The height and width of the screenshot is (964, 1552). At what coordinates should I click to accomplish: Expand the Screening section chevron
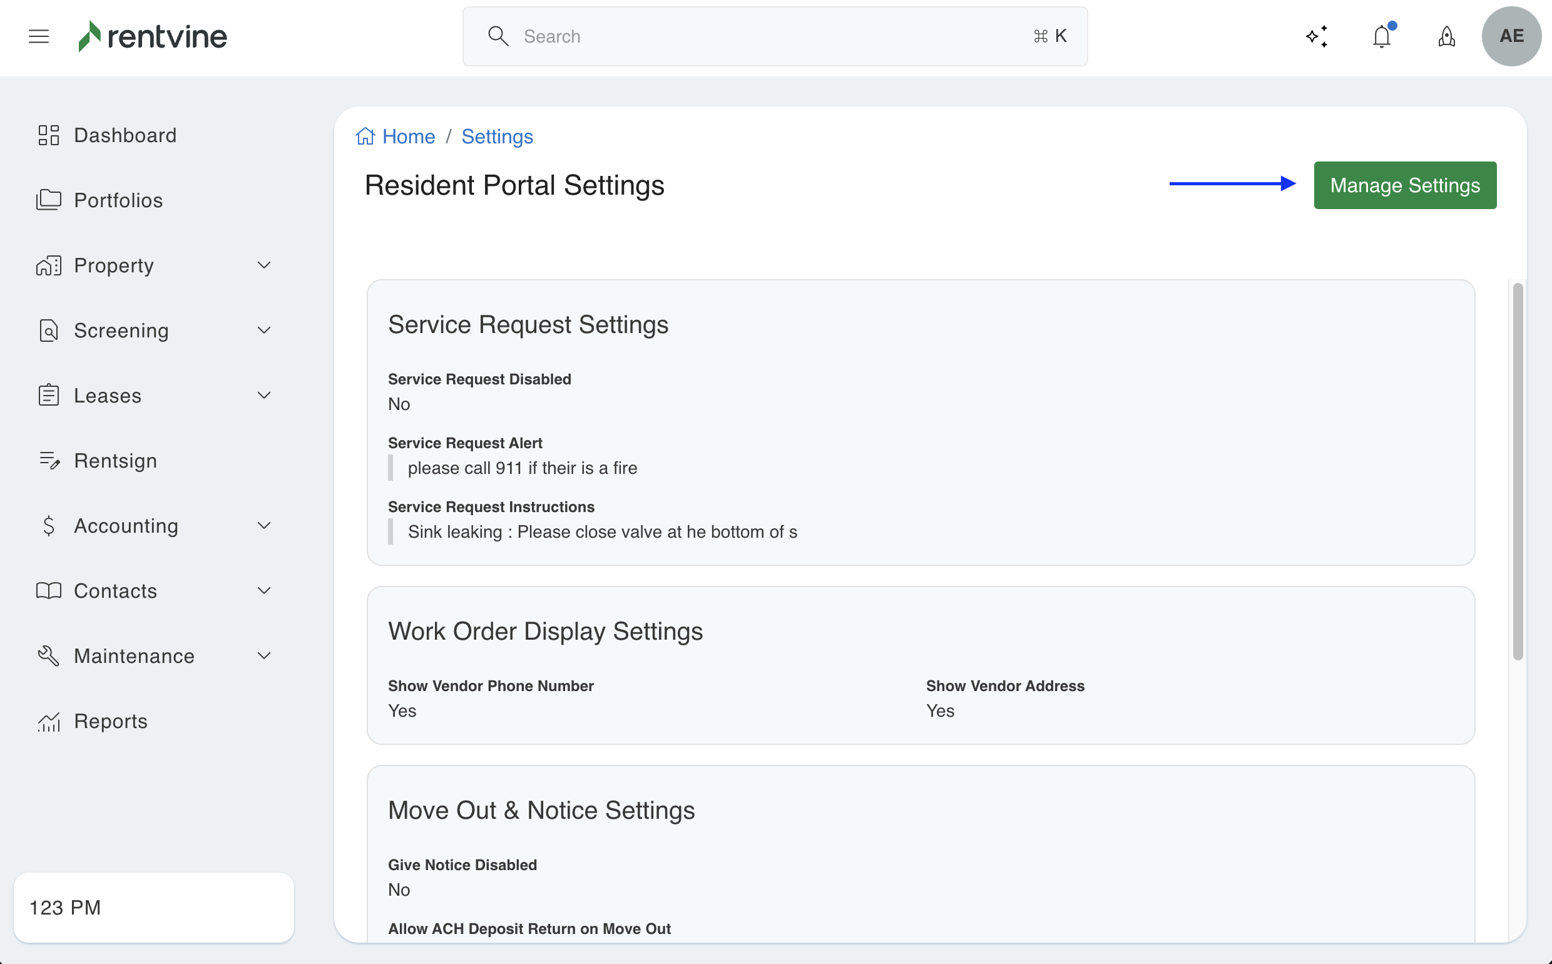pos(264,331)
